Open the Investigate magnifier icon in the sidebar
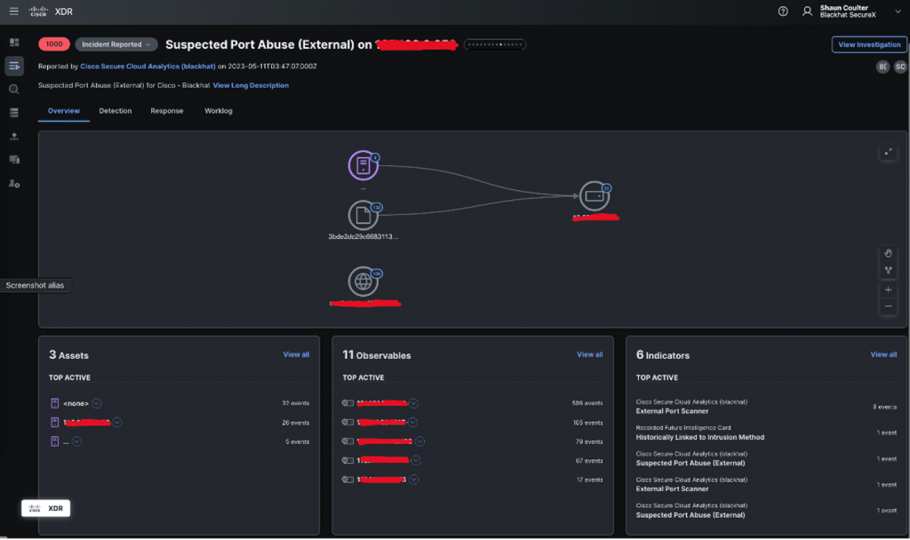 tap(14, 90)
